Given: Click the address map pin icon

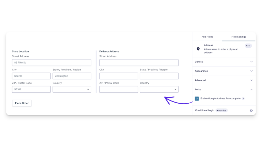Looking at the screenshot, I should click(198, 49).
